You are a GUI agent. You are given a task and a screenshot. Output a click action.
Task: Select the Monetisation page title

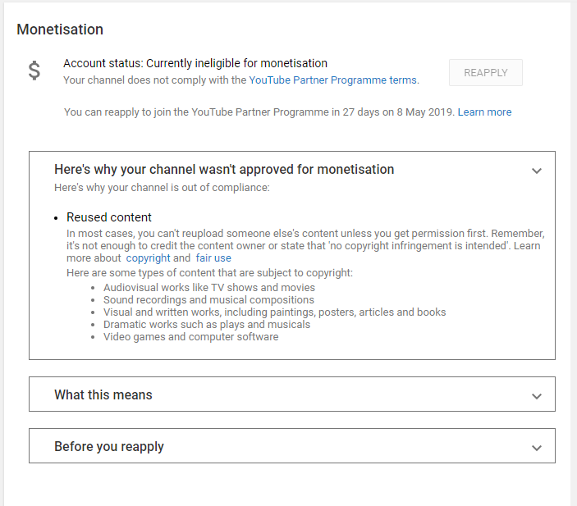(60, 30)
